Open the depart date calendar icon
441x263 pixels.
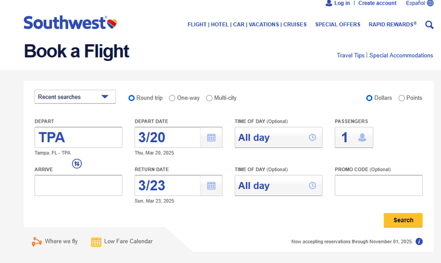[x=211, y=138]
